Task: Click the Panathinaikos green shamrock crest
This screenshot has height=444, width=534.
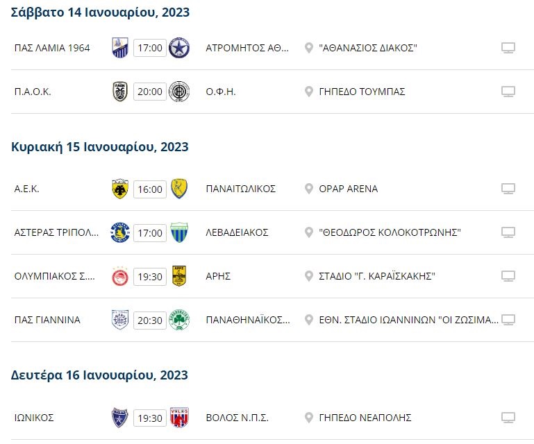Action: coord(179,320)
